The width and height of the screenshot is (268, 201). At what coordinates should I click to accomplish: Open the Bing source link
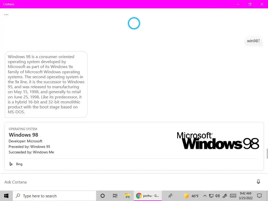pos(19,164)
